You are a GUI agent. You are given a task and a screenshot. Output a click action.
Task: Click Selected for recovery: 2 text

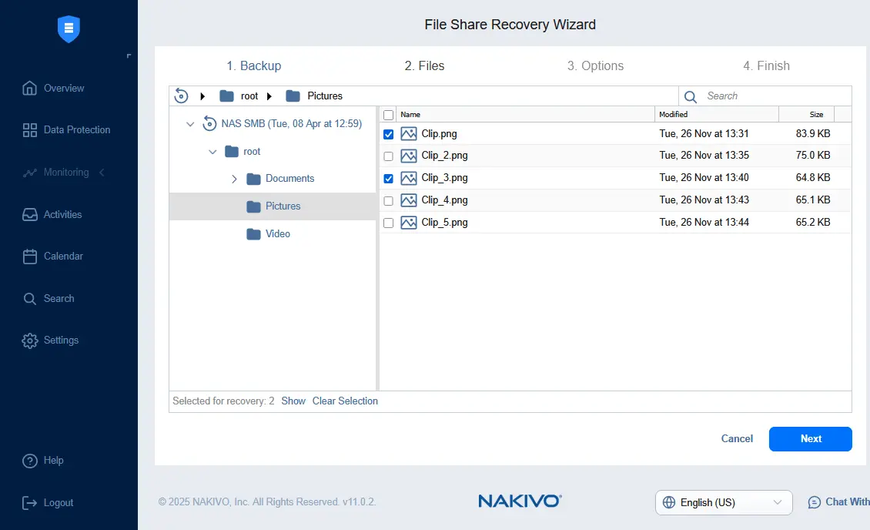click(x=223, y=401)
